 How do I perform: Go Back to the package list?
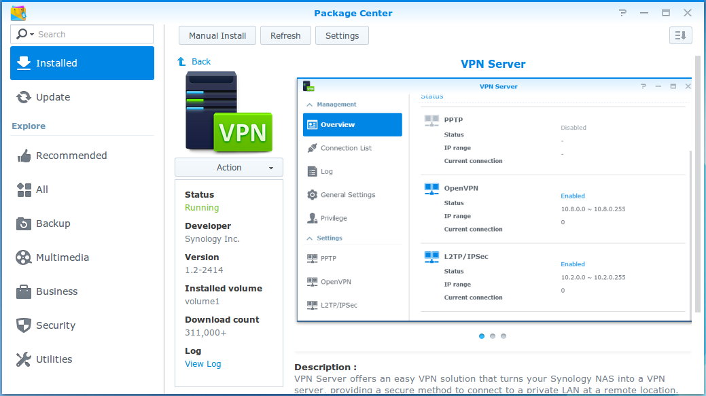tap(194, 62)
